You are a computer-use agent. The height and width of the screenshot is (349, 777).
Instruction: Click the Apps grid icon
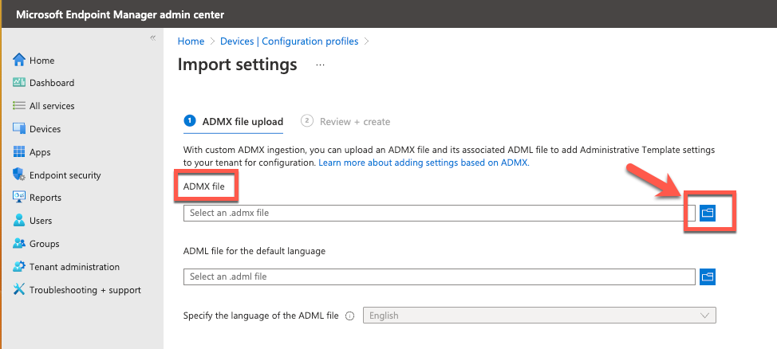pos(19,152)
